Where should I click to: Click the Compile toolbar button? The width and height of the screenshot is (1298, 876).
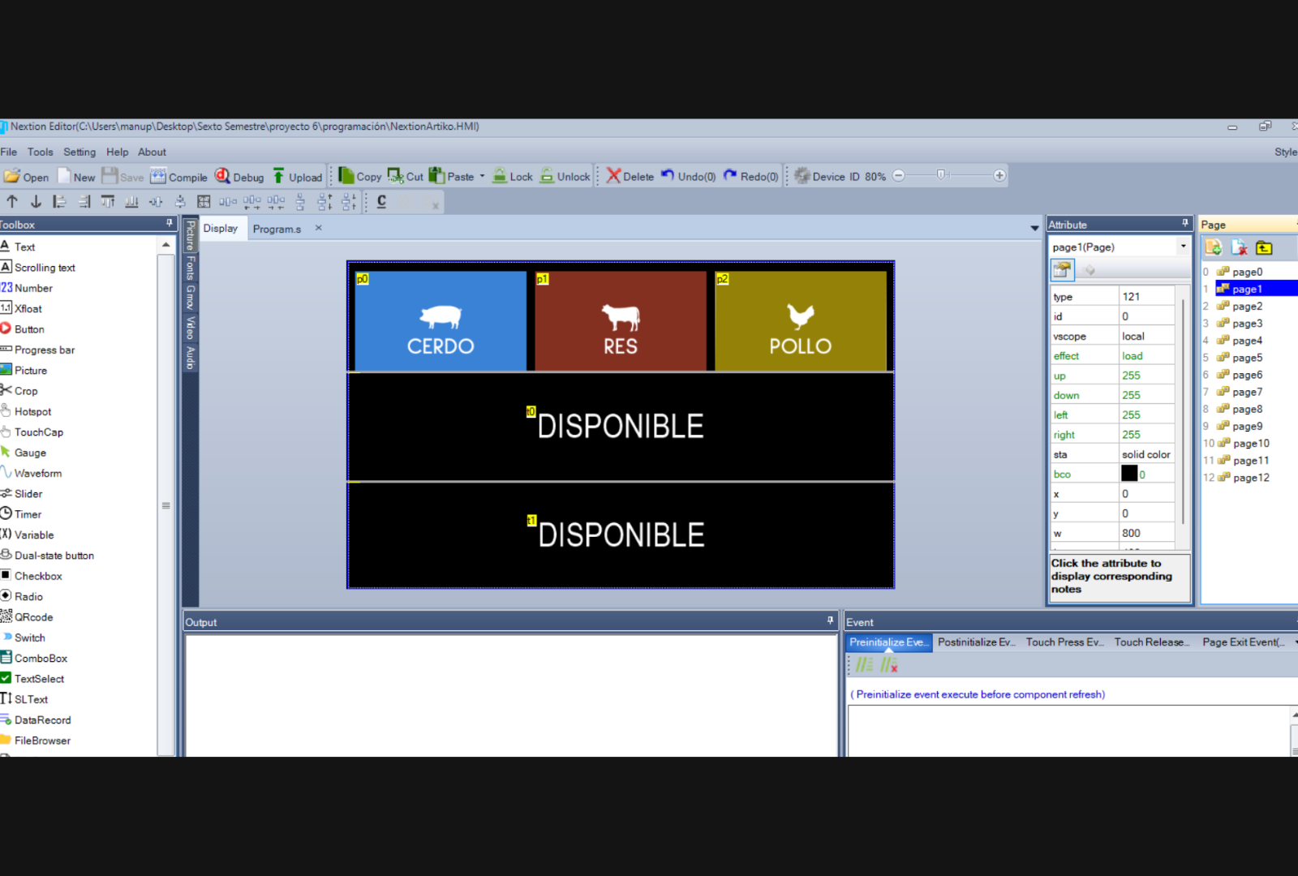pyautogui.click(x=179, y=177)
